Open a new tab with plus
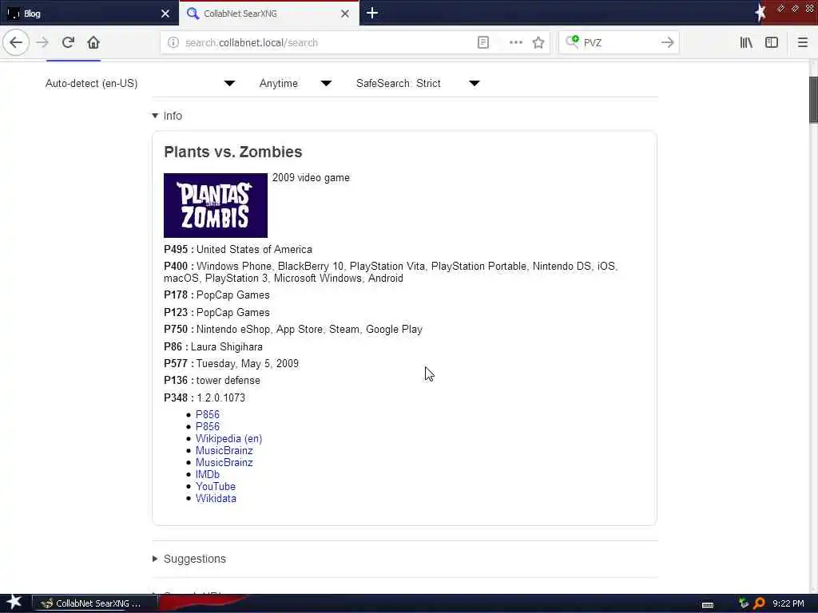Screen dimensions: 818x613 [x=372, y=13]
